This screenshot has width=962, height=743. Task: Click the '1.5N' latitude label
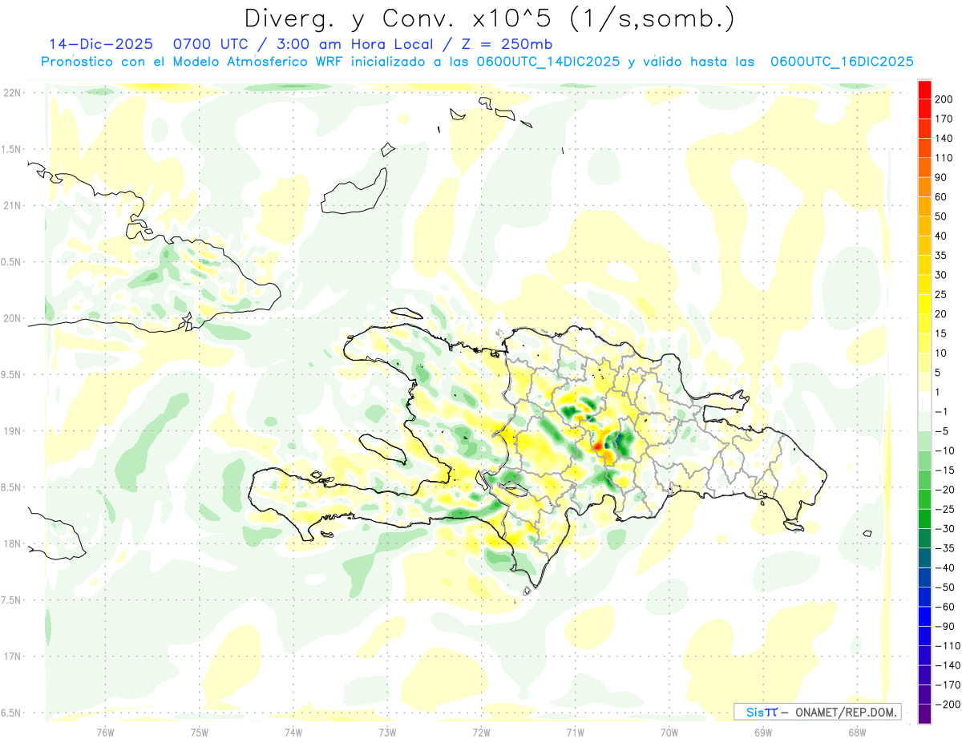tap(10, 149)
